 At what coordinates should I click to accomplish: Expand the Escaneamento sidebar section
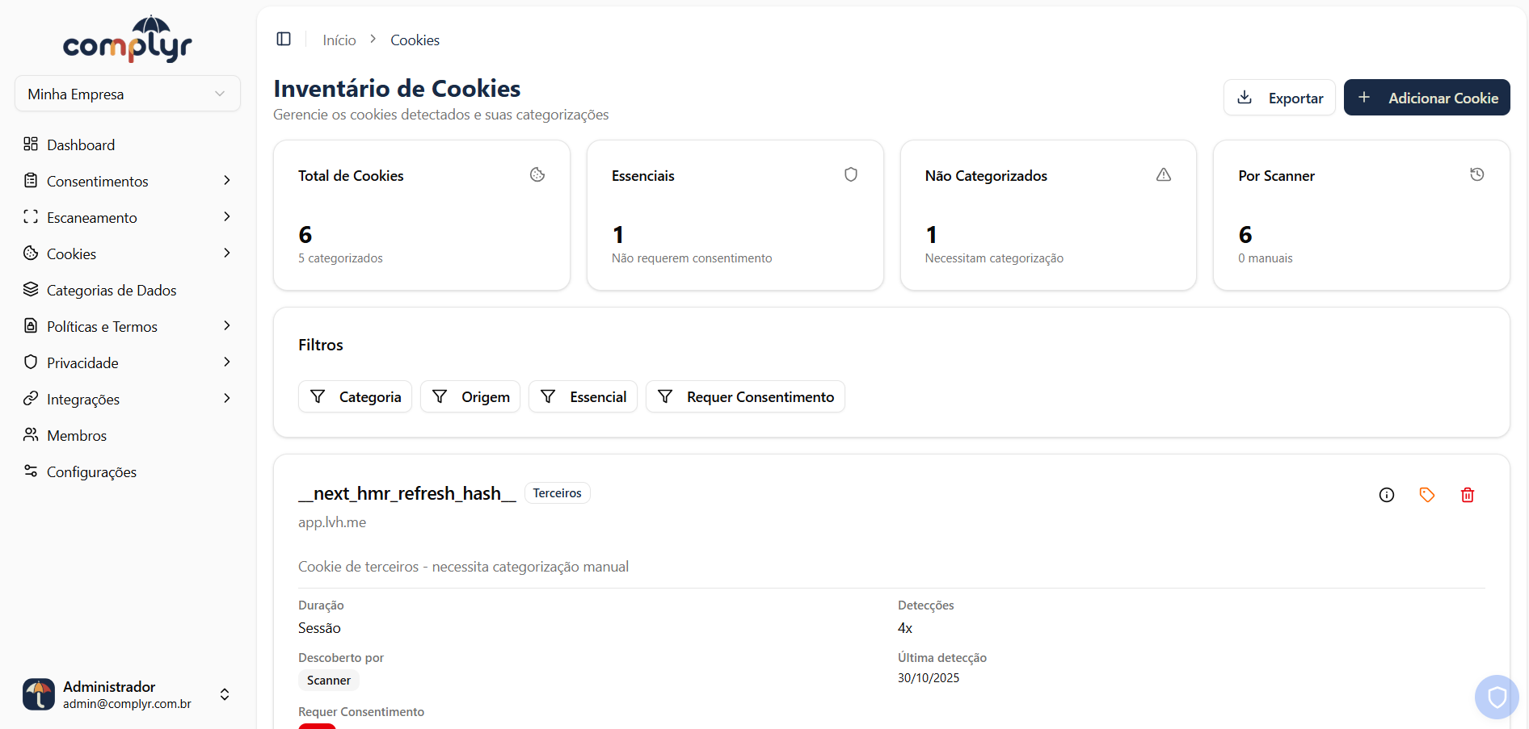pos(91,217)
